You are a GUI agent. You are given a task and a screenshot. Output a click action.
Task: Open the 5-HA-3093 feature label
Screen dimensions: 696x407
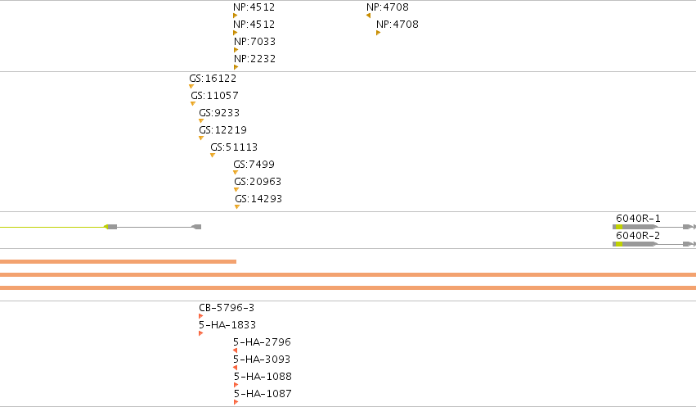(262, 359)
